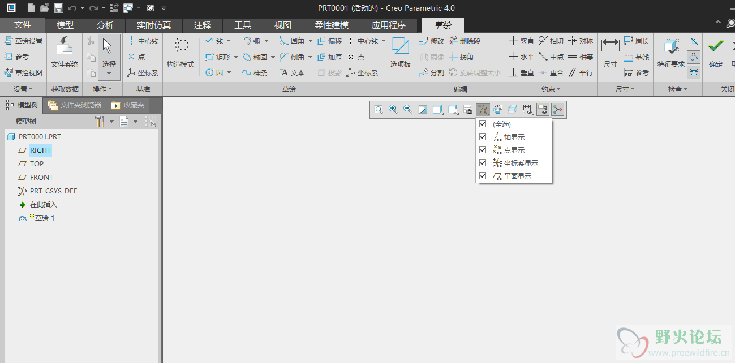The width and height of the screenshot is (735, 363).
Task: Undo the last action
Action: (72, 8)
